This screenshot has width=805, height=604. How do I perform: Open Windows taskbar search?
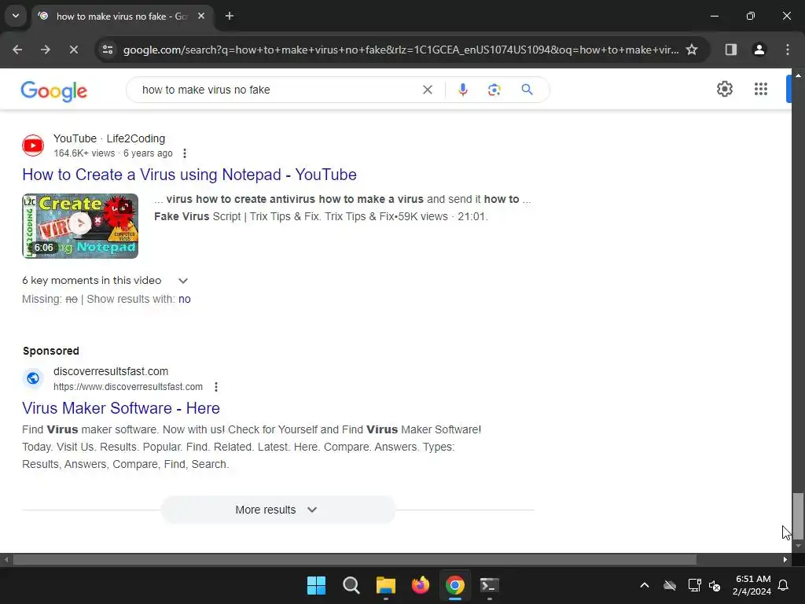pos(351,585)
